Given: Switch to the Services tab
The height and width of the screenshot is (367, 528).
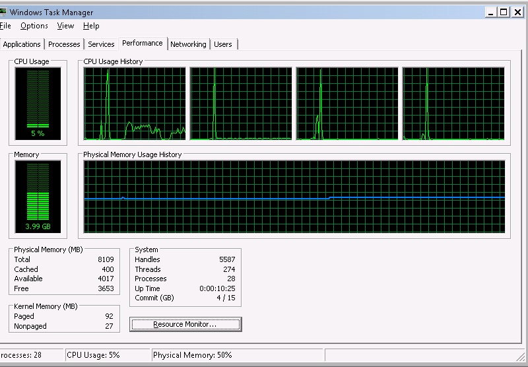Looking at the screenshot, I should pyautogui.click(x=101, y=44).
